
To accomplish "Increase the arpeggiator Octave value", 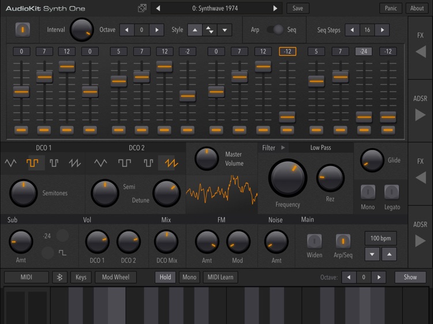I will click(x=156, y=30).
